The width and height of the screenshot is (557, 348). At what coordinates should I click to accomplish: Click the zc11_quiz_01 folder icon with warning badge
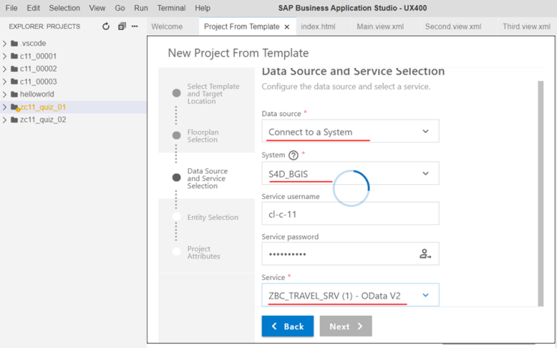(15, 108)
